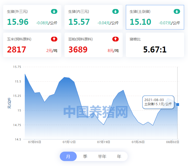Click the blue data point marker on chart
The height and width of the screenshot is (166, 188).
tap(178, 104)
